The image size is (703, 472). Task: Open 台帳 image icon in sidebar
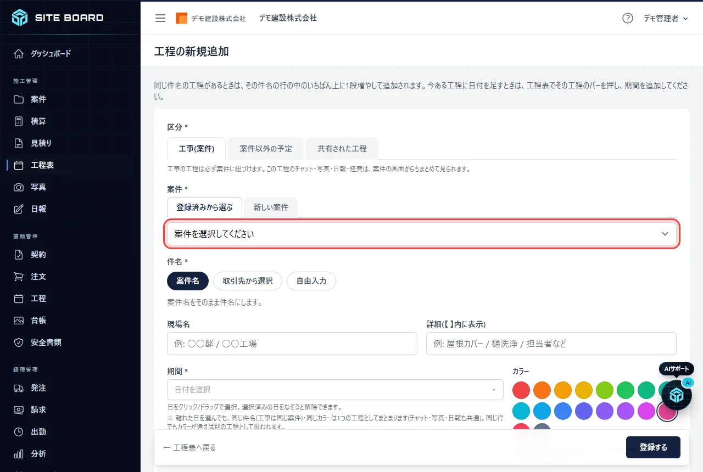click(19, 321)
